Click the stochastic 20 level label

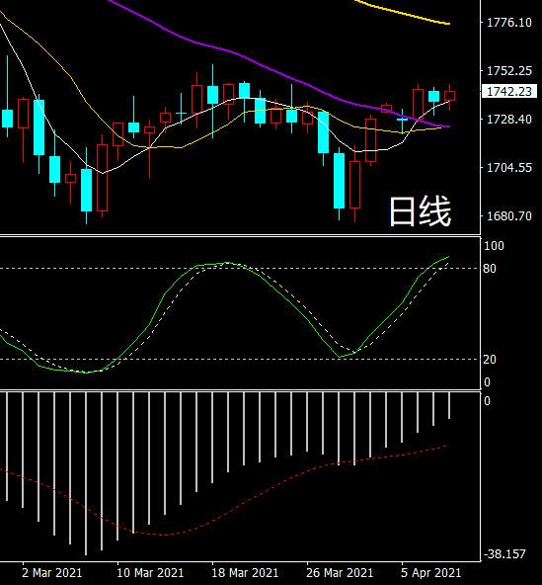[x=490, y=360]
